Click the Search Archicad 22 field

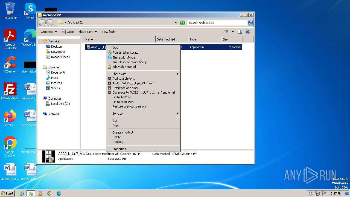217,23
